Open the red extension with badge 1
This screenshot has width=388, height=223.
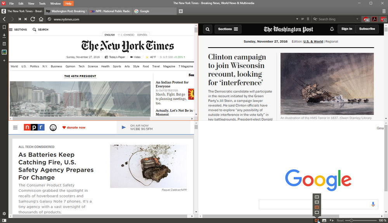pos(383,19)
